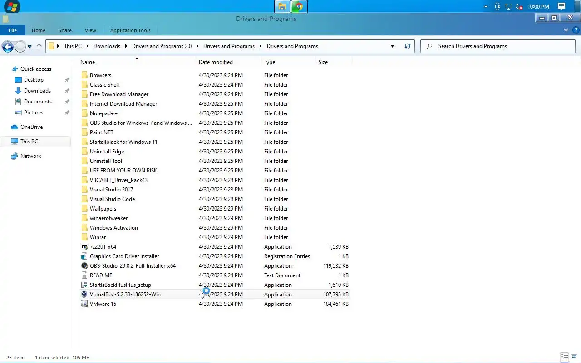Switch to Chrome in the taskbar

pos(299,6)
